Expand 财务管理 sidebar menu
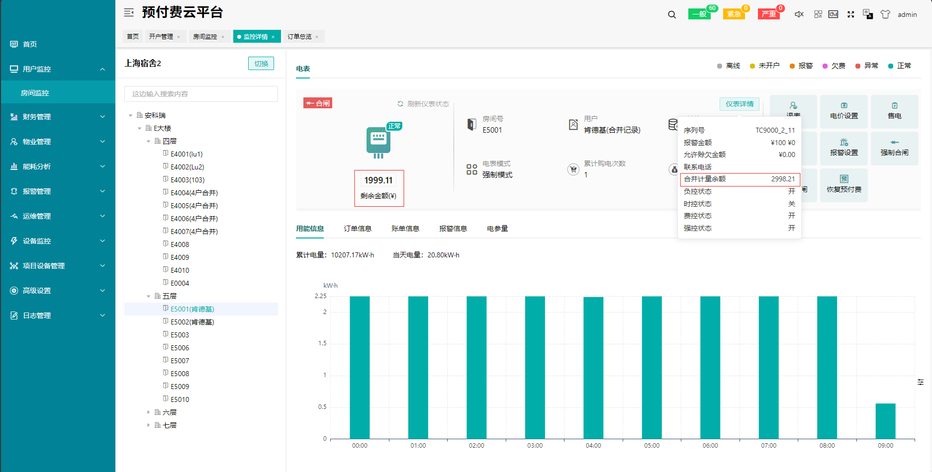The image size is (932, 472). [58, 117]
